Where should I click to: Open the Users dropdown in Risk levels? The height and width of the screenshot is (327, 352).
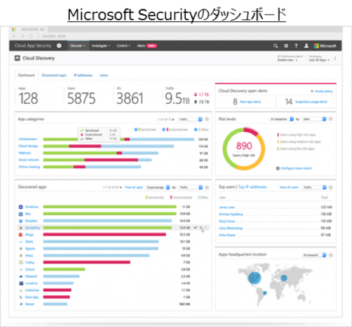pyautogui.click(x=314, y=119)
